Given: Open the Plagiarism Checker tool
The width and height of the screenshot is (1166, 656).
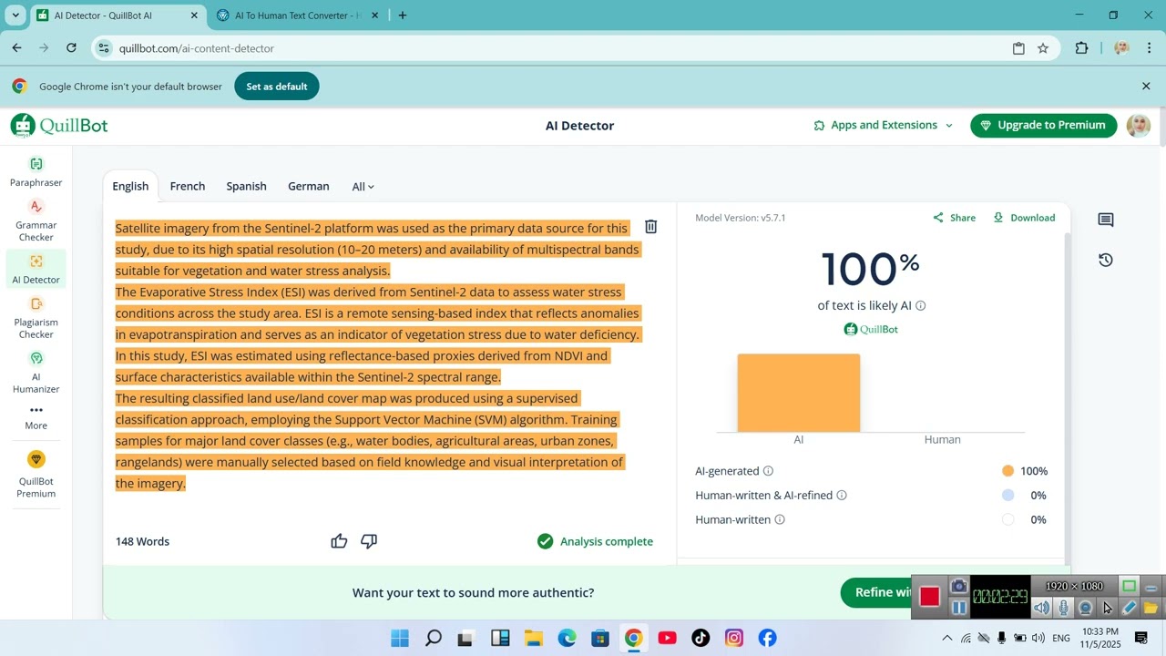Looking at the screenshot, I should click(x=36, y=317).
